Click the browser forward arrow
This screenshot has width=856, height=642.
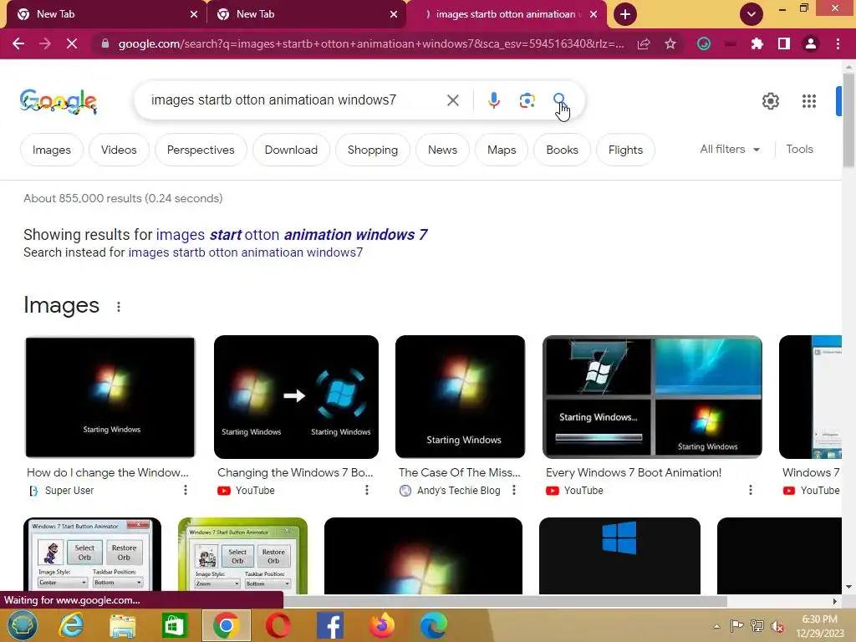[45, 43]
